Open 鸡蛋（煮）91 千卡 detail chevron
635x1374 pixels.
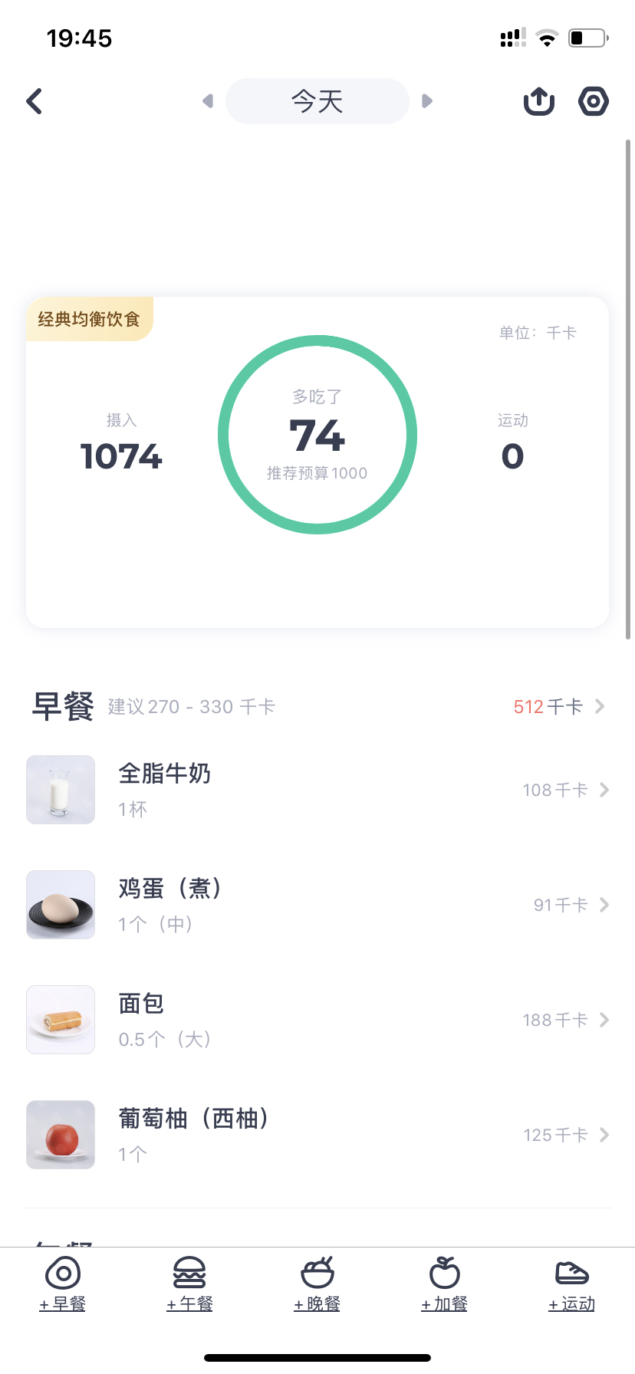[604, 905]
